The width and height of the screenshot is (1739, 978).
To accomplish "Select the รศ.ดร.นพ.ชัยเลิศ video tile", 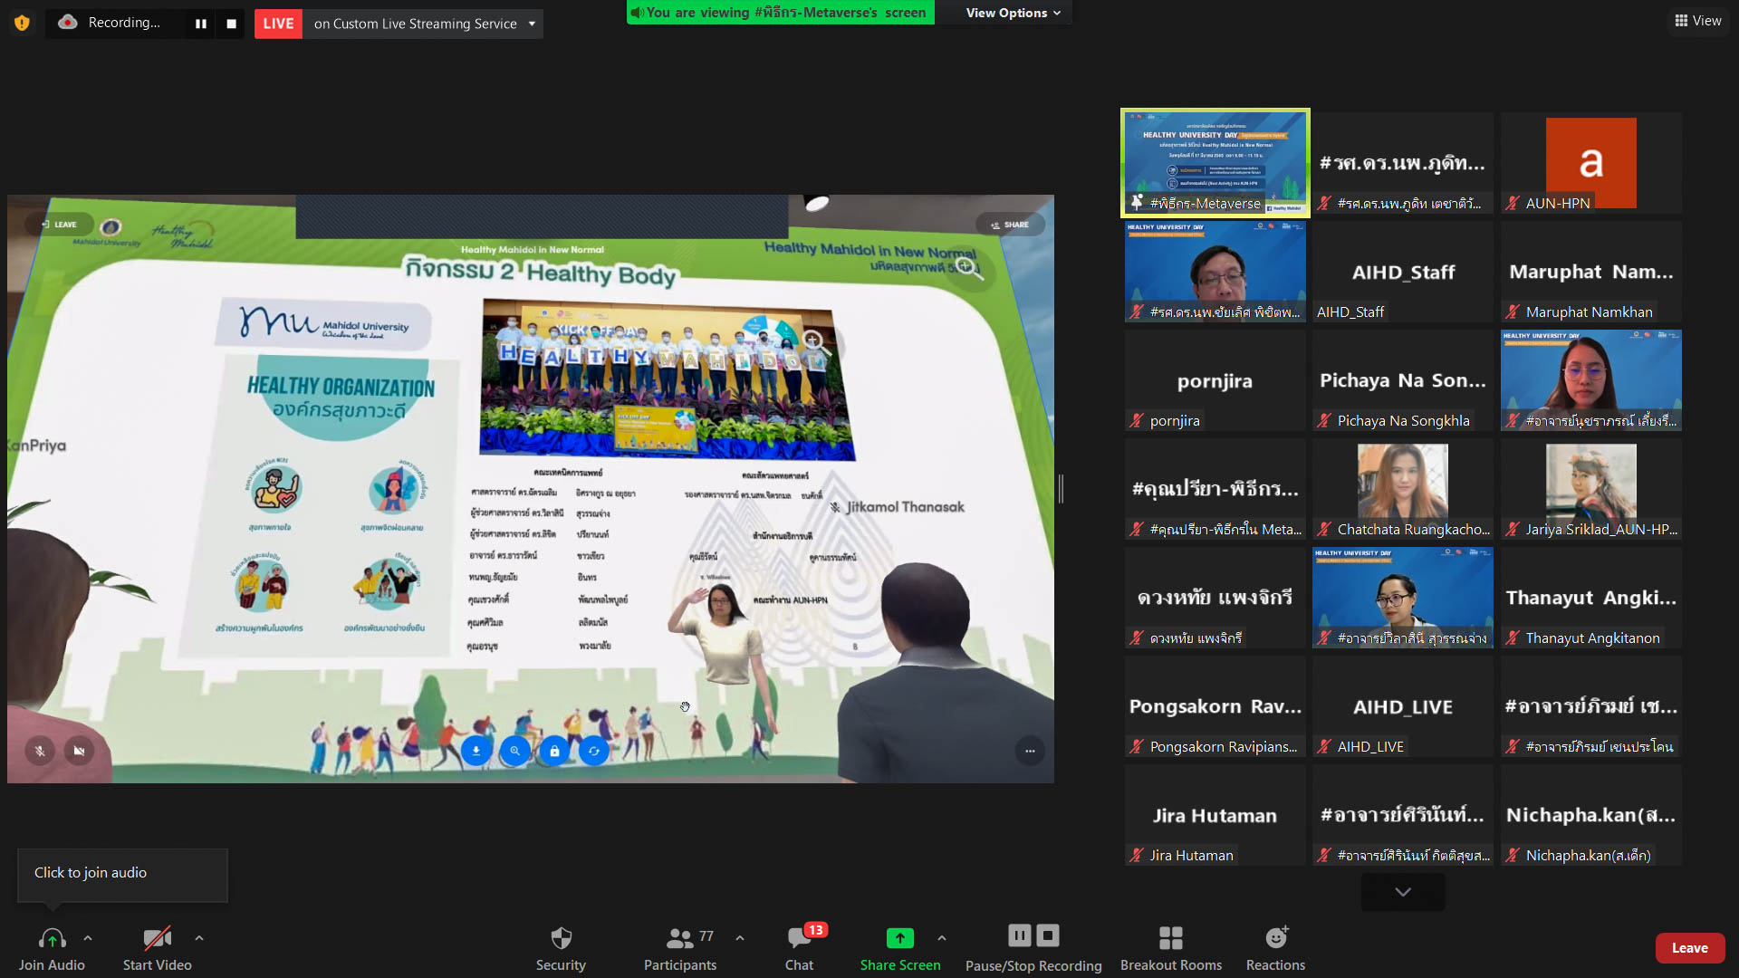I will click(1215, 272).
